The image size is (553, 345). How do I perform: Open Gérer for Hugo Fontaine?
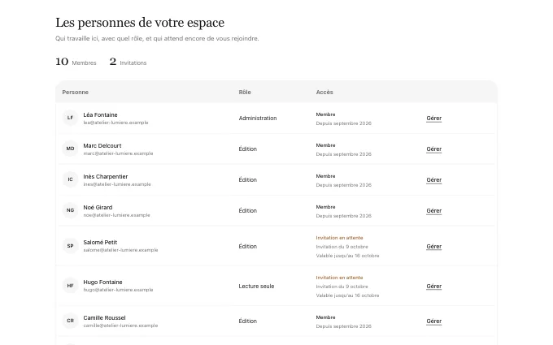click(x=433, y=287)
